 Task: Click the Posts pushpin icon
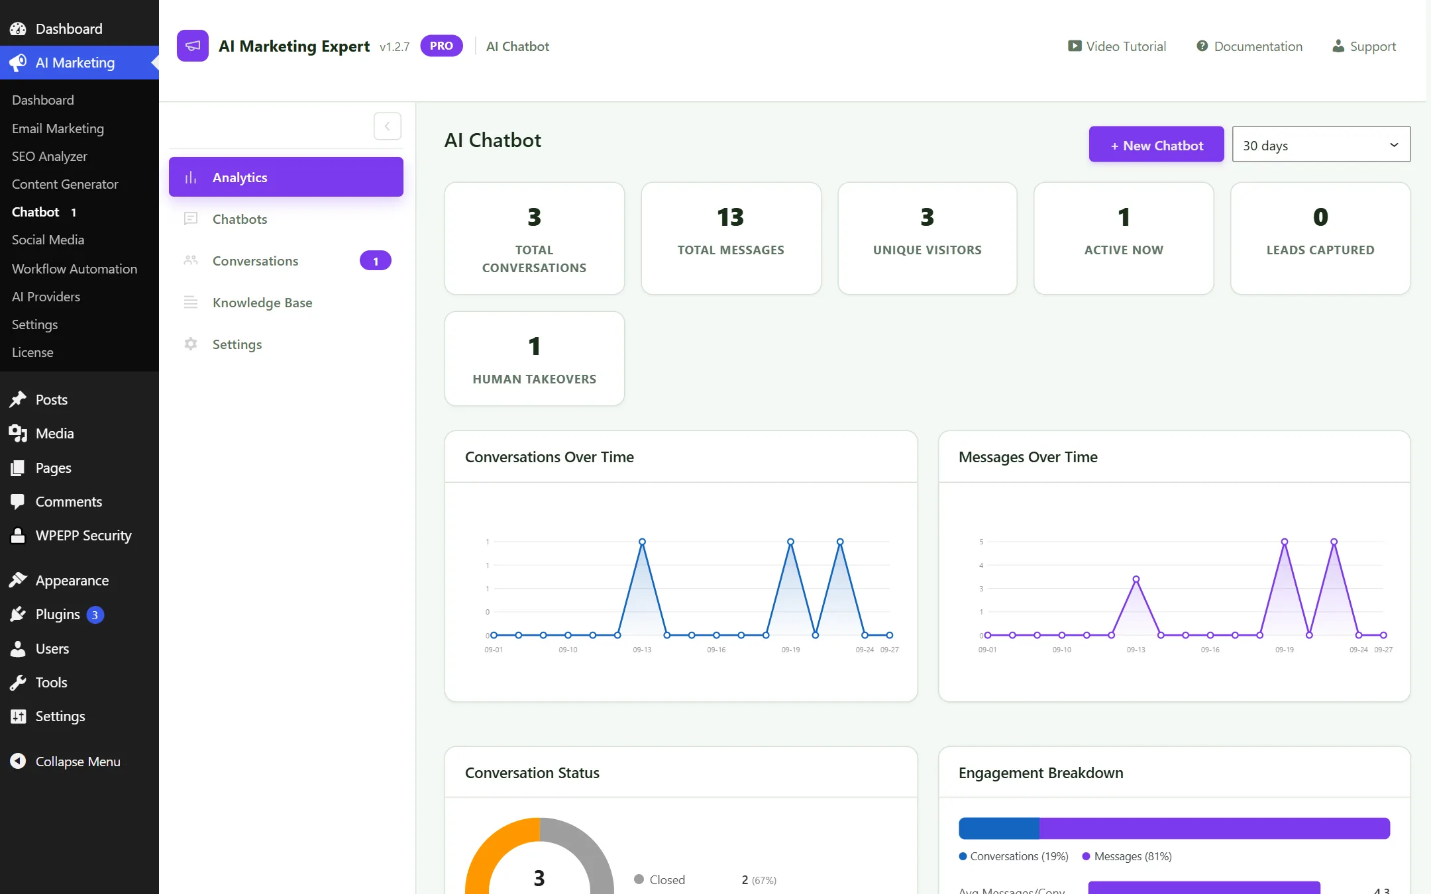(x=18, y=399)
